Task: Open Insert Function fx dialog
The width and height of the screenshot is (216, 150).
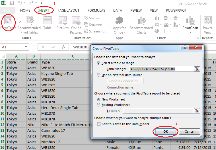Action: click(x=63, y=47)
